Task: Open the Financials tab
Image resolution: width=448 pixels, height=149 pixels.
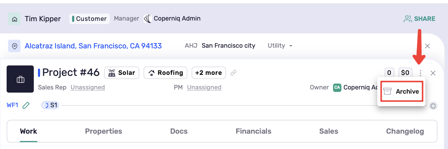Action: (253, 131)
